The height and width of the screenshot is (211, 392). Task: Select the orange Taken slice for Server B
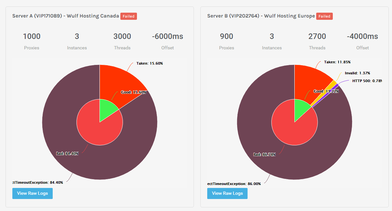309,81
